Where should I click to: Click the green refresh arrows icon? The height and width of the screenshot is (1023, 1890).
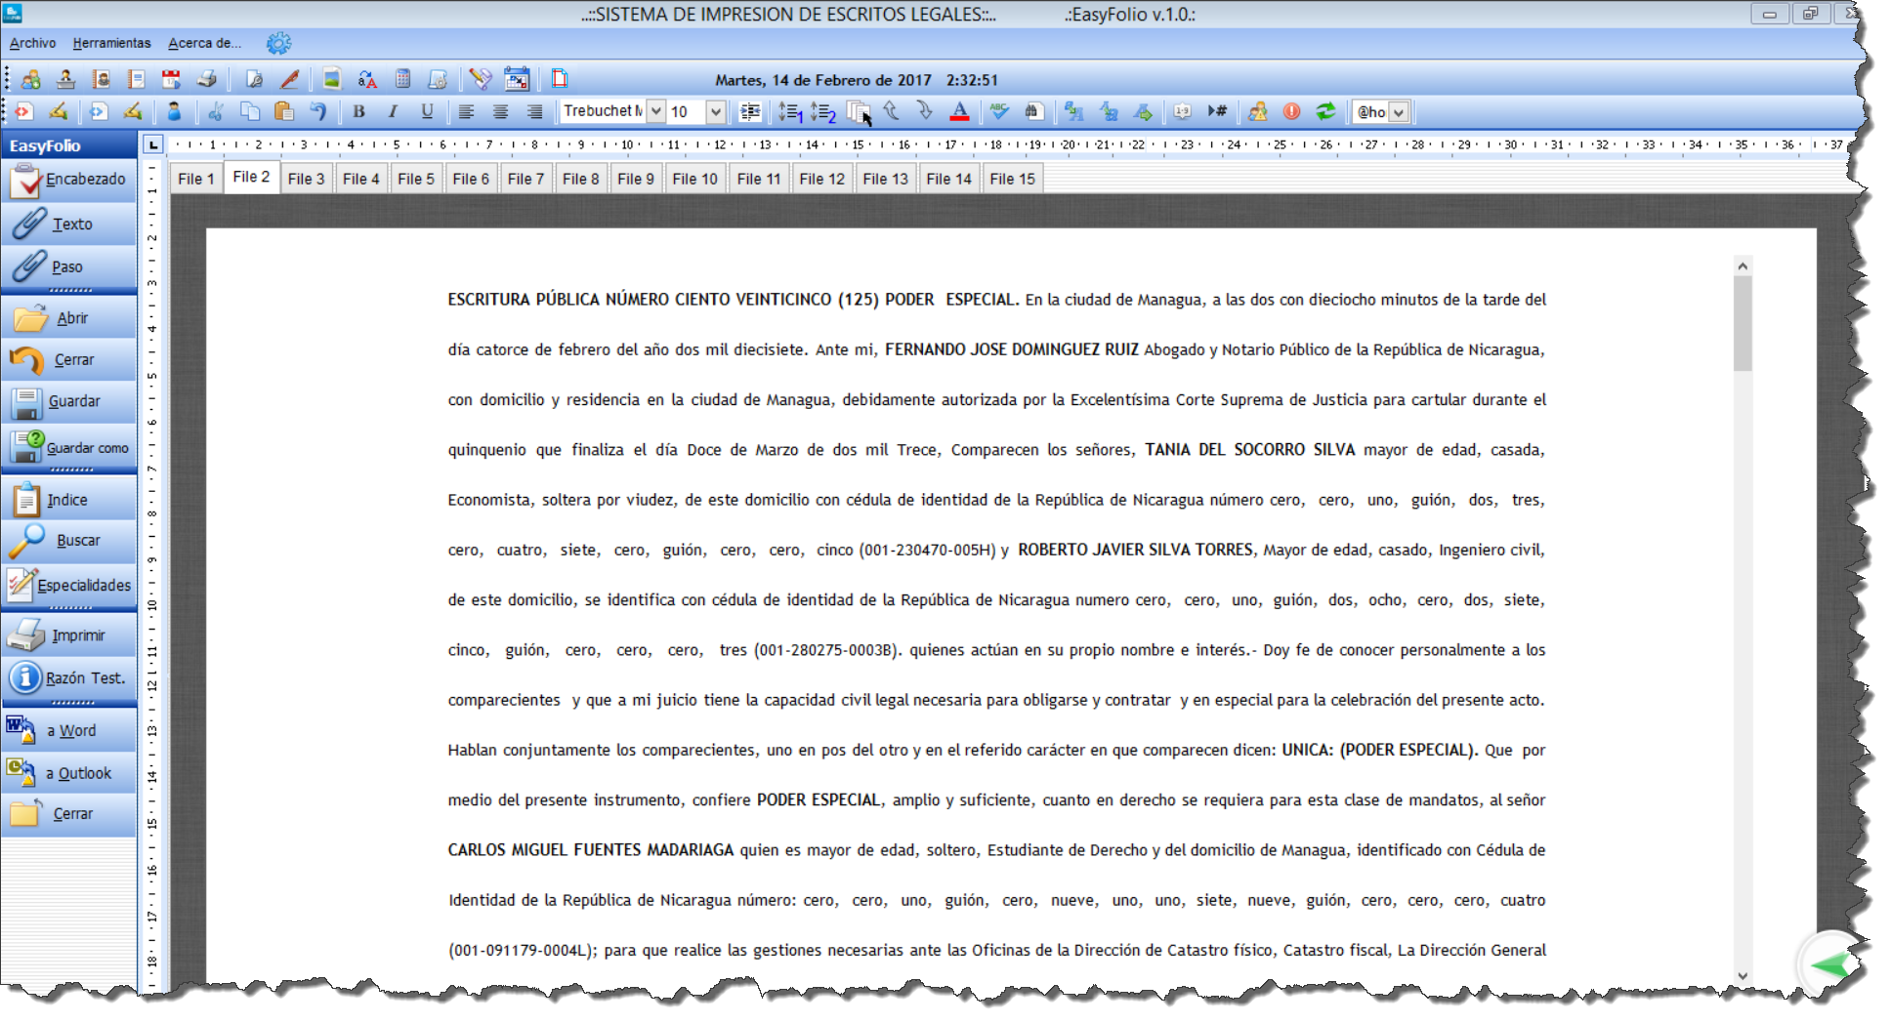1325,112
